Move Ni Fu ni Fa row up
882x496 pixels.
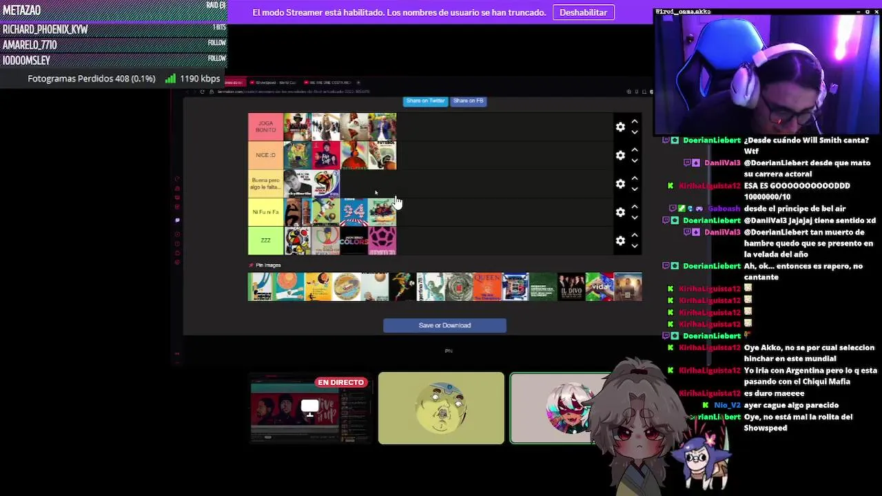point(635,206)
